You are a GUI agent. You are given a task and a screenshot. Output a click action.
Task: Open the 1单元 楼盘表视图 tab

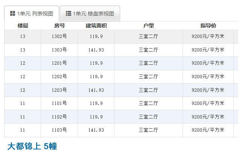pyautogui.click(x=90, y=14)
